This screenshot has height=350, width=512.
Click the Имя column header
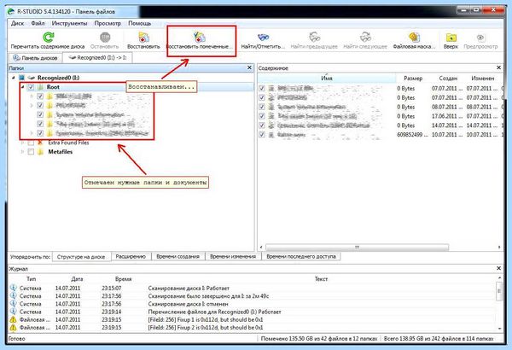(327, 78)
